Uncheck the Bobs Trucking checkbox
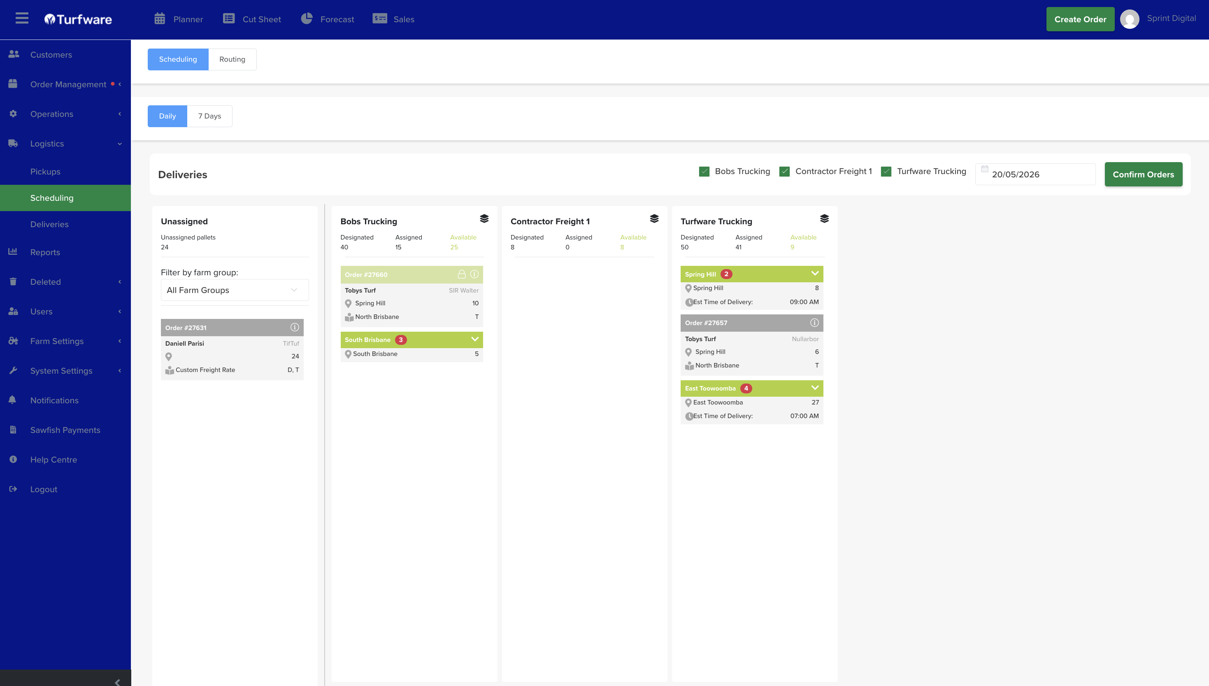The width and height of the screenshot is (1209, 686). coord(704,172)
